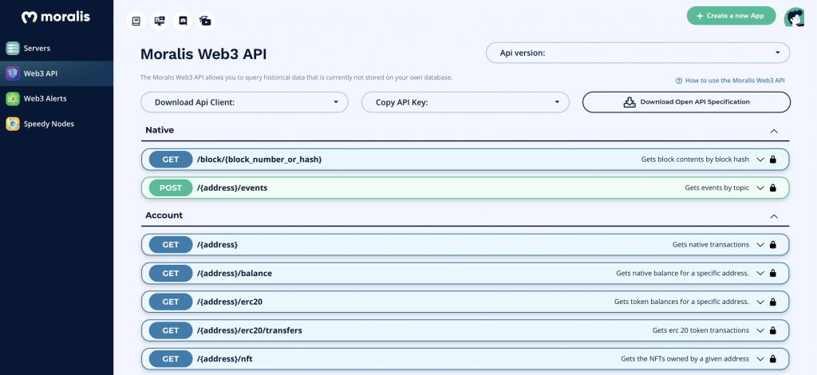Click the download icon in Open API Specification button
Screen dimensions: 817x375
click(x=630, y=102)
